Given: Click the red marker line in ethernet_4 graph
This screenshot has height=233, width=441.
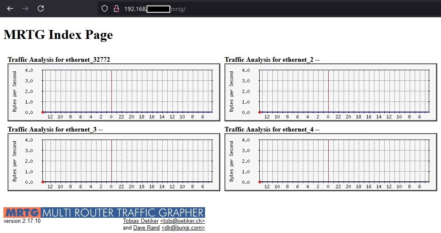Looking at the screenshot, I should tap(328, 161).
